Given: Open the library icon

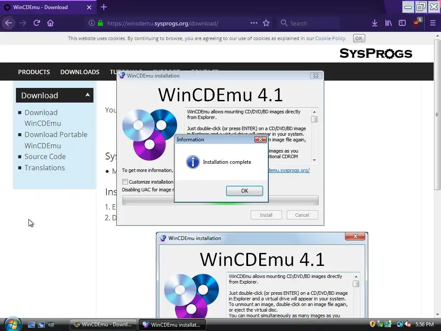Looking at the screenshot, I should click(388, 23).
